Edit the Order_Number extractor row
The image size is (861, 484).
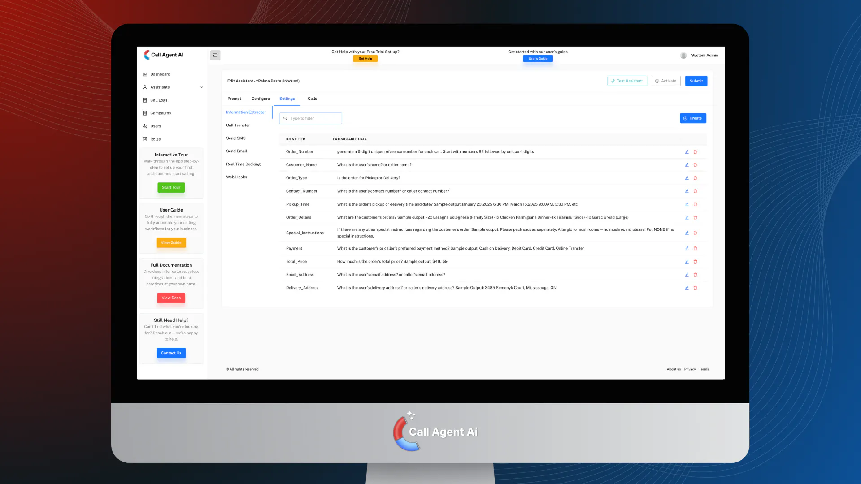687,152
